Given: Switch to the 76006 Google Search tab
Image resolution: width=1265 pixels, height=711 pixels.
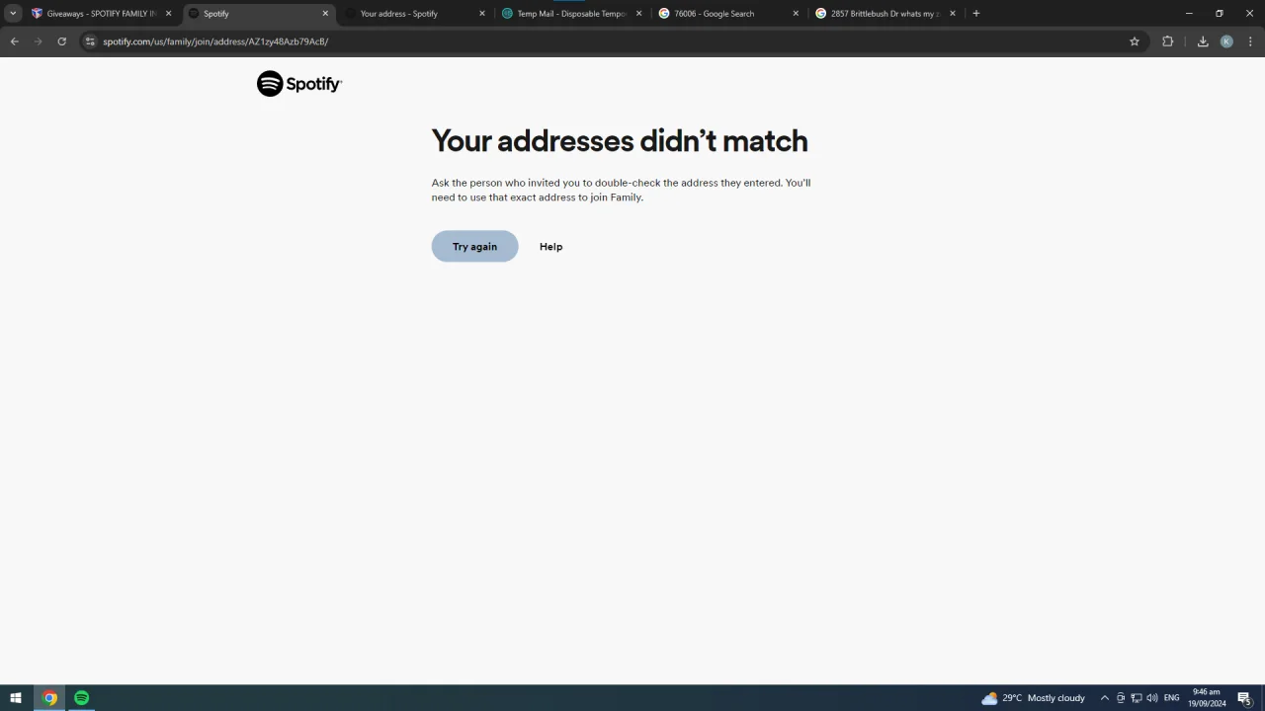Looking at the screenshot, I should (x=728, y=14).
